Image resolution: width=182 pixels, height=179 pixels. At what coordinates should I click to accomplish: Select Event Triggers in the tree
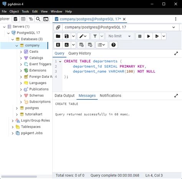coord(40,64)
